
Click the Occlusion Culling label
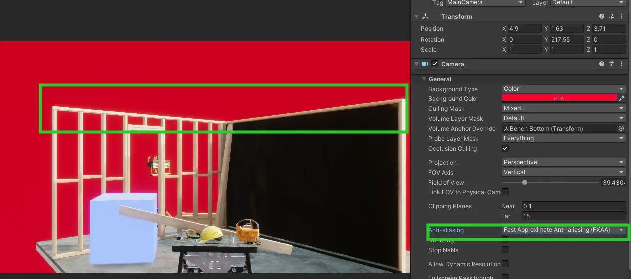point(452,148)
